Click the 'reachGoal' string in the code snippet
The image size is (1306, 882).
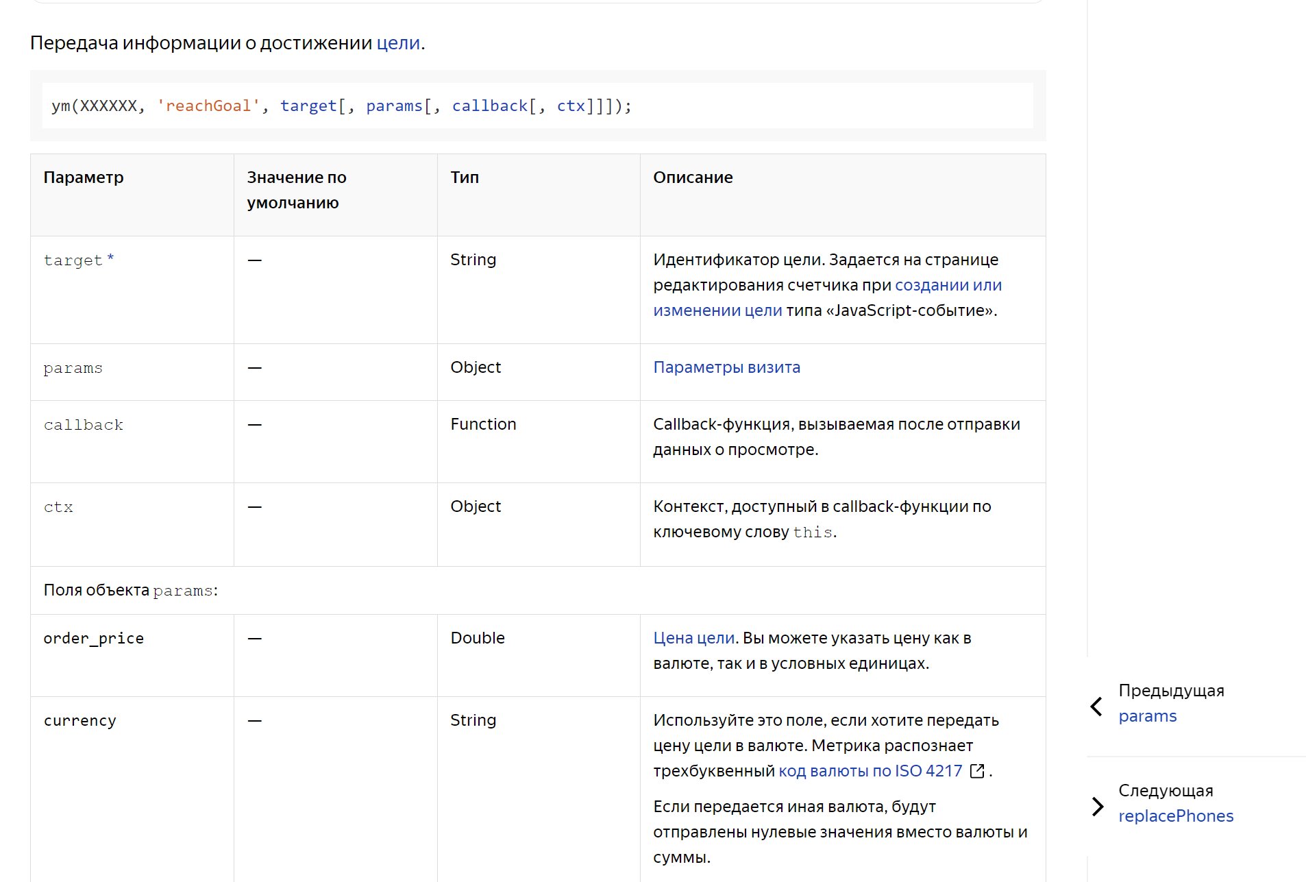tap(208, 106)
